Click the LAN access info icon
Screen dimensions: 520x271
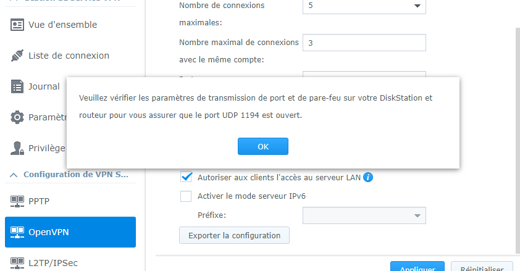pos(368,177)
